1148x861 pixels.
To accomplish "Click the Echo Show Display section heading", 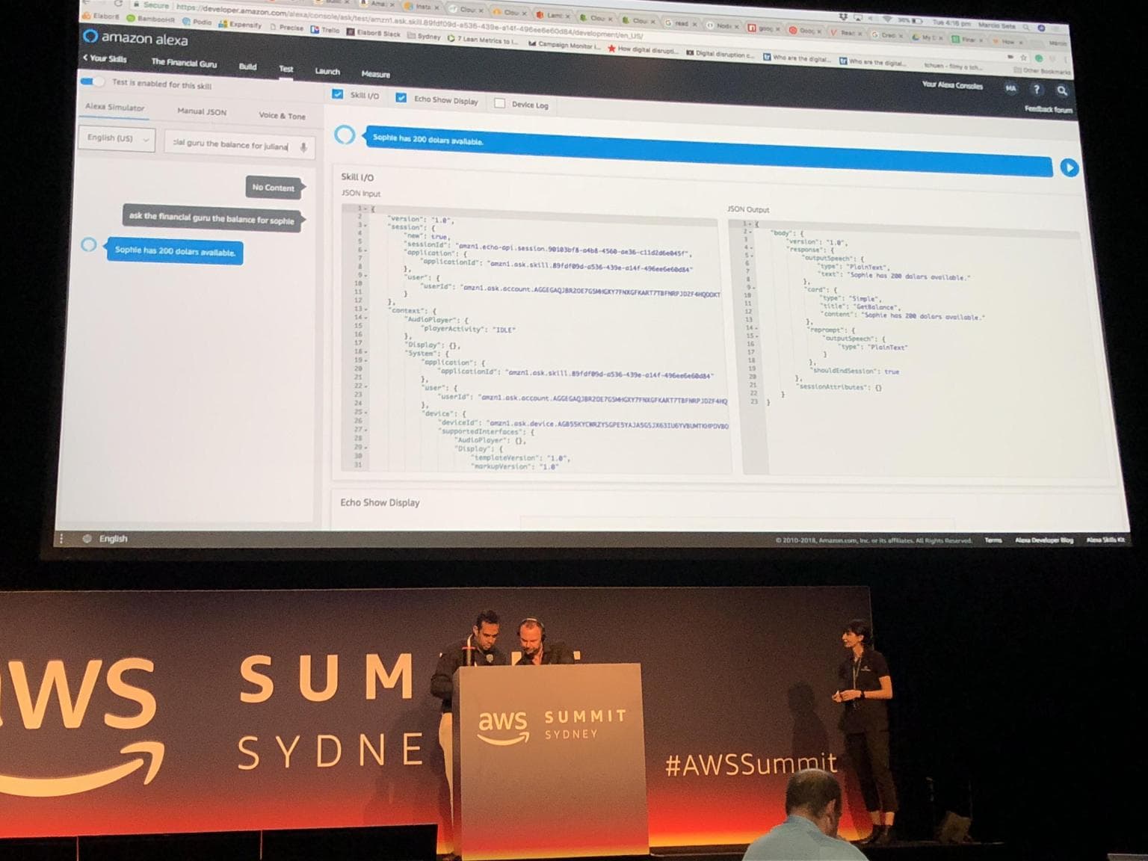I will coord(380,502).
